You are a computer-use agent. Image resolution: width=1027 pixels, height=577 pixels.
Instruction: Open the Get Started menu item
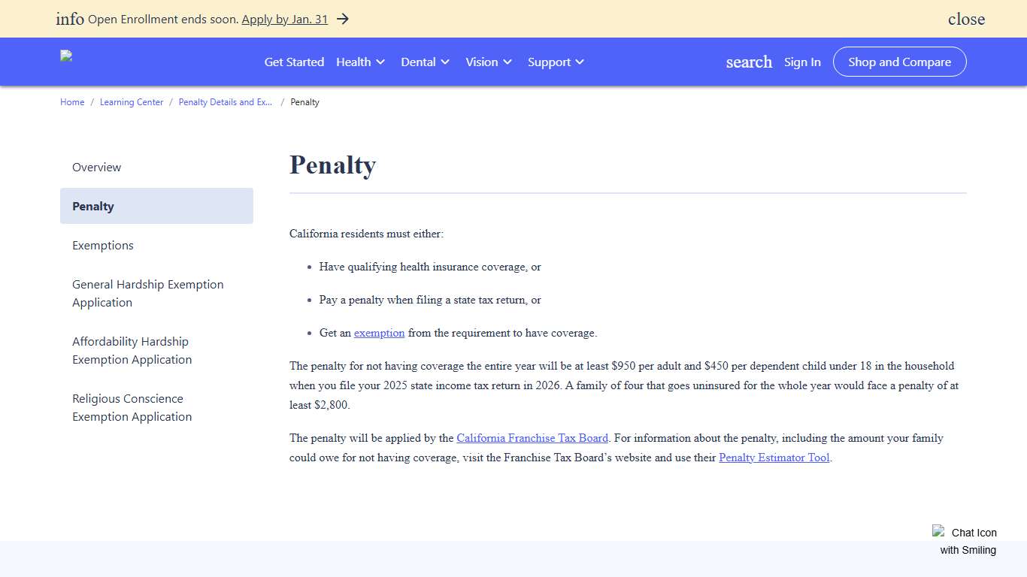pyautogui.click(x=294, y=62)
